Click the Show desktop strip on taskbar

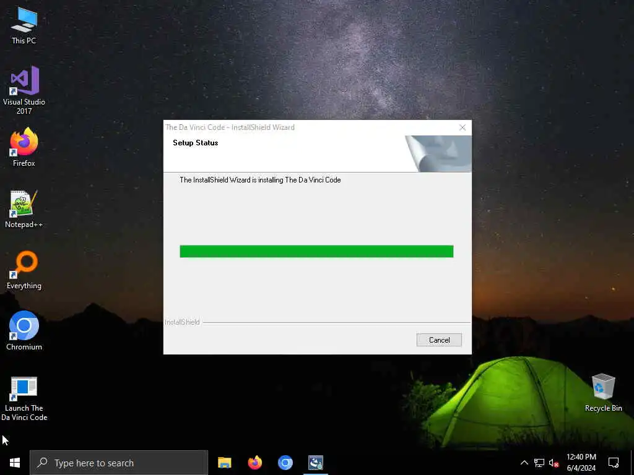(632, 463)
